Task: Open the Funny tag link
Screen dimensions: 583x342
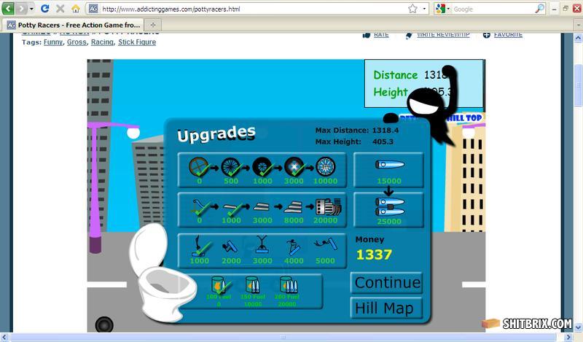Action: [x=53, y=42]
